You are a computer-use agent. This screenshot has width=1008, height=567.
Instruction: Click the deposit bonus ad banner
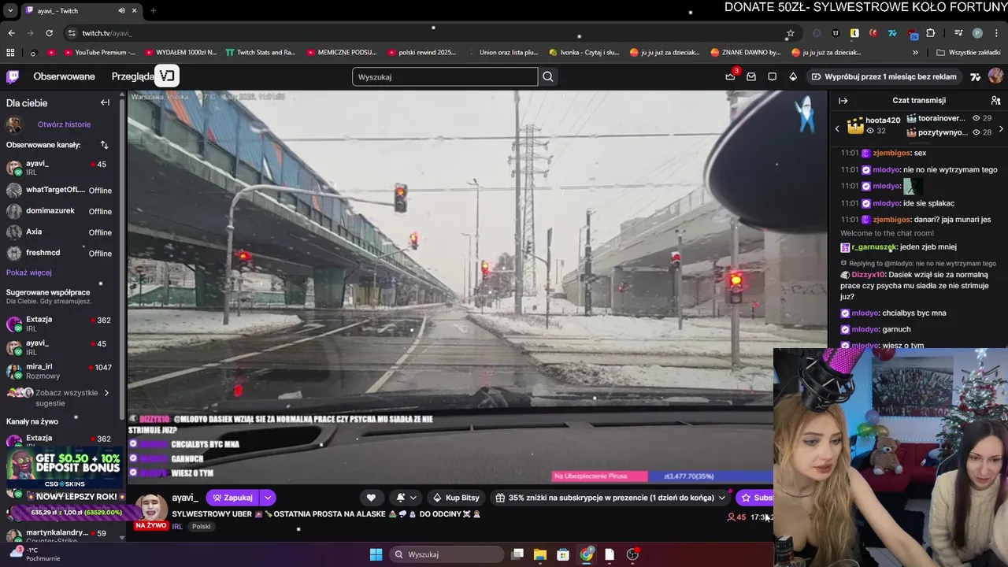coord(63,469)
